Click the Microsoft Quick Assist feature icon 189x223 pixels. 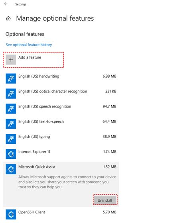click(11, 169)
